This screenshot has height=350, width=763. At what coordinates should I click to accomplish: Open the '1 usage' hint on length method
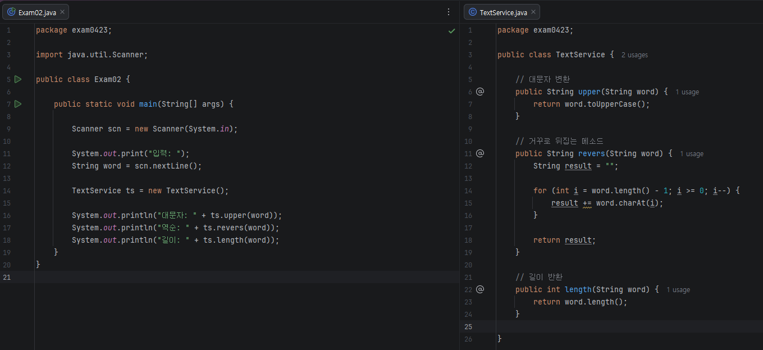[x=678, y=290]
